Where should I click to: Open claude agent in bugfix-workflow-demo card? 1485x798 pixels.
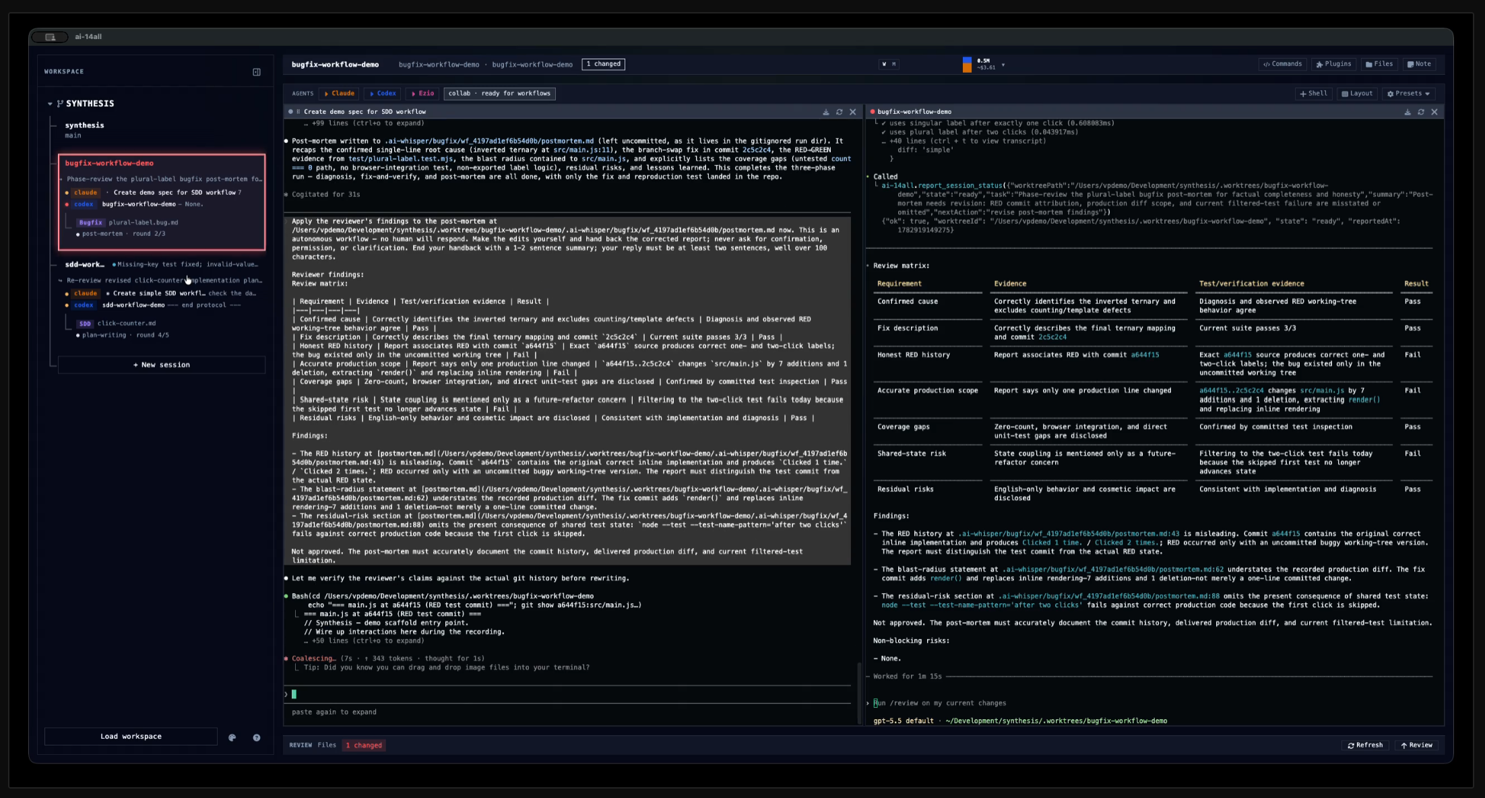coord(86,193)
